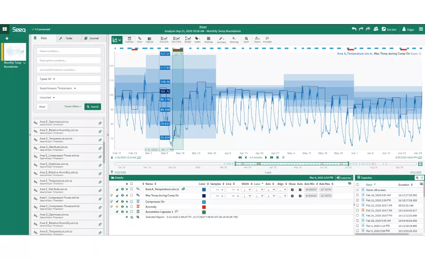Click the Reset filters button
Screen dimensions: 425x260
click(42, 107)
